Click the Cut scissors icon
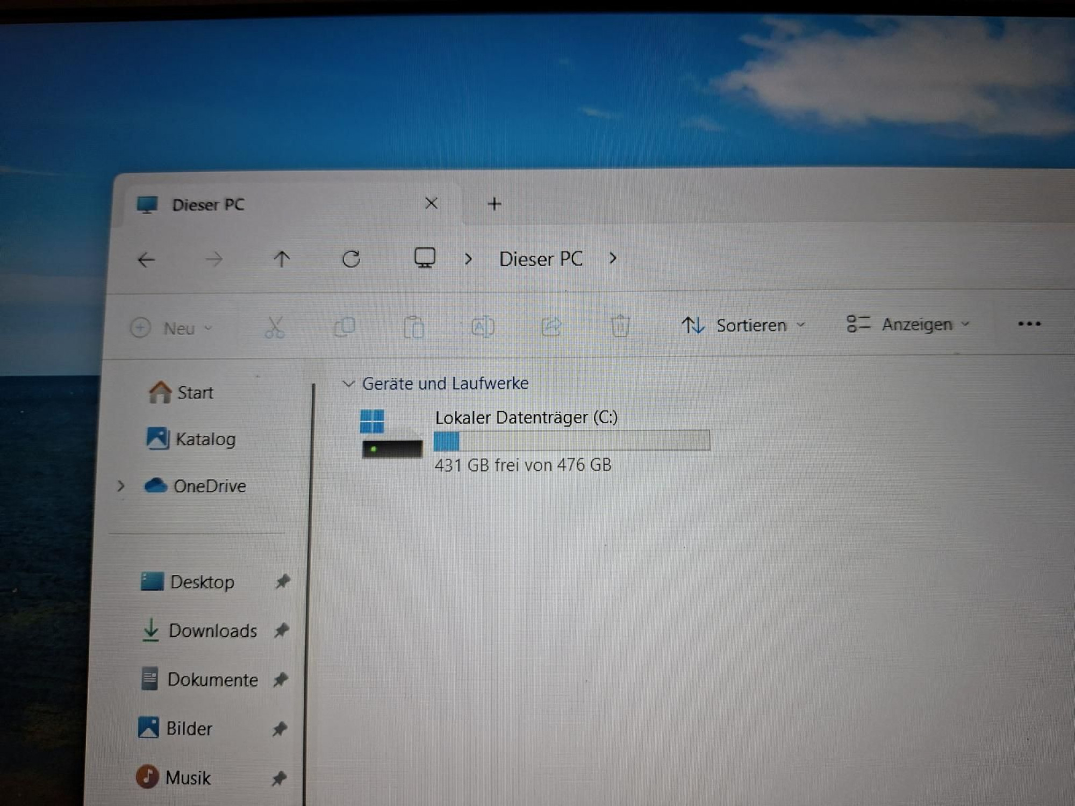This screenshot has width=1075, height=806. click(x=275, y=327)
